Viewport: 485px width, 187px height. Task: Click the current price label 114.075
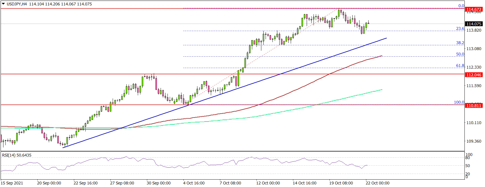474,24
